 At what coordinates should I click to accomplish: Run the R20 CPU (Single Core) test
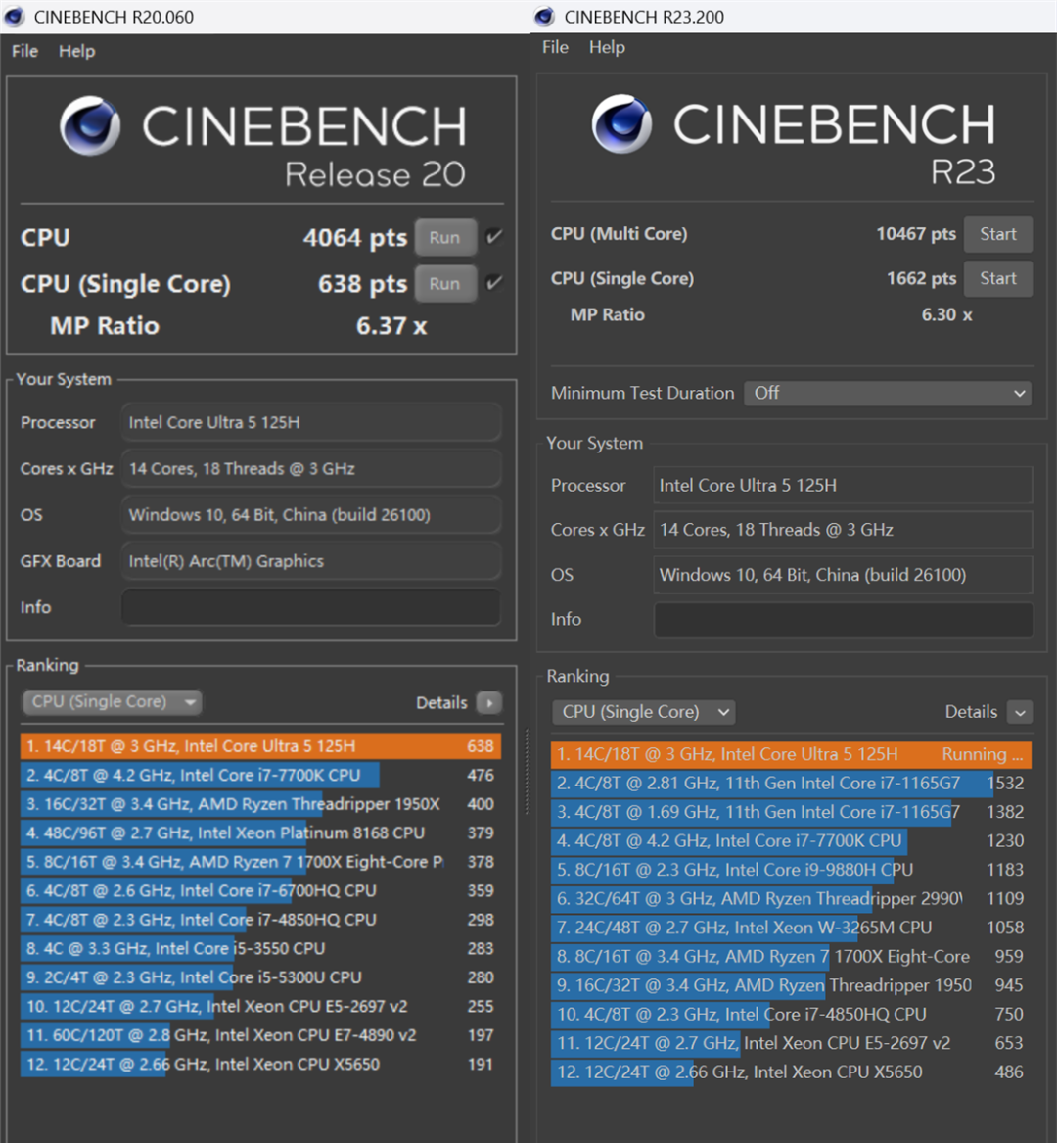445,284
